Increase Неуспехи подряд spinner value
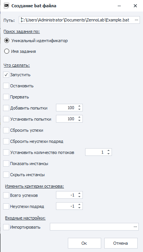 [79, 205]
